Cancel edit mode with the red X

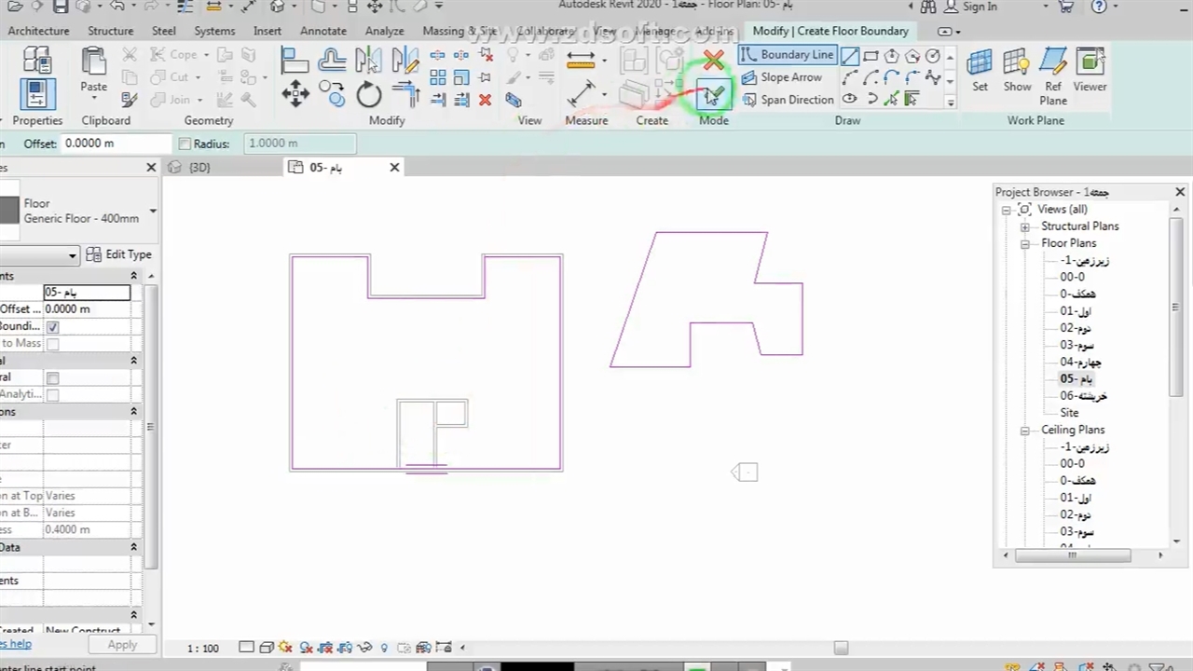713,62
